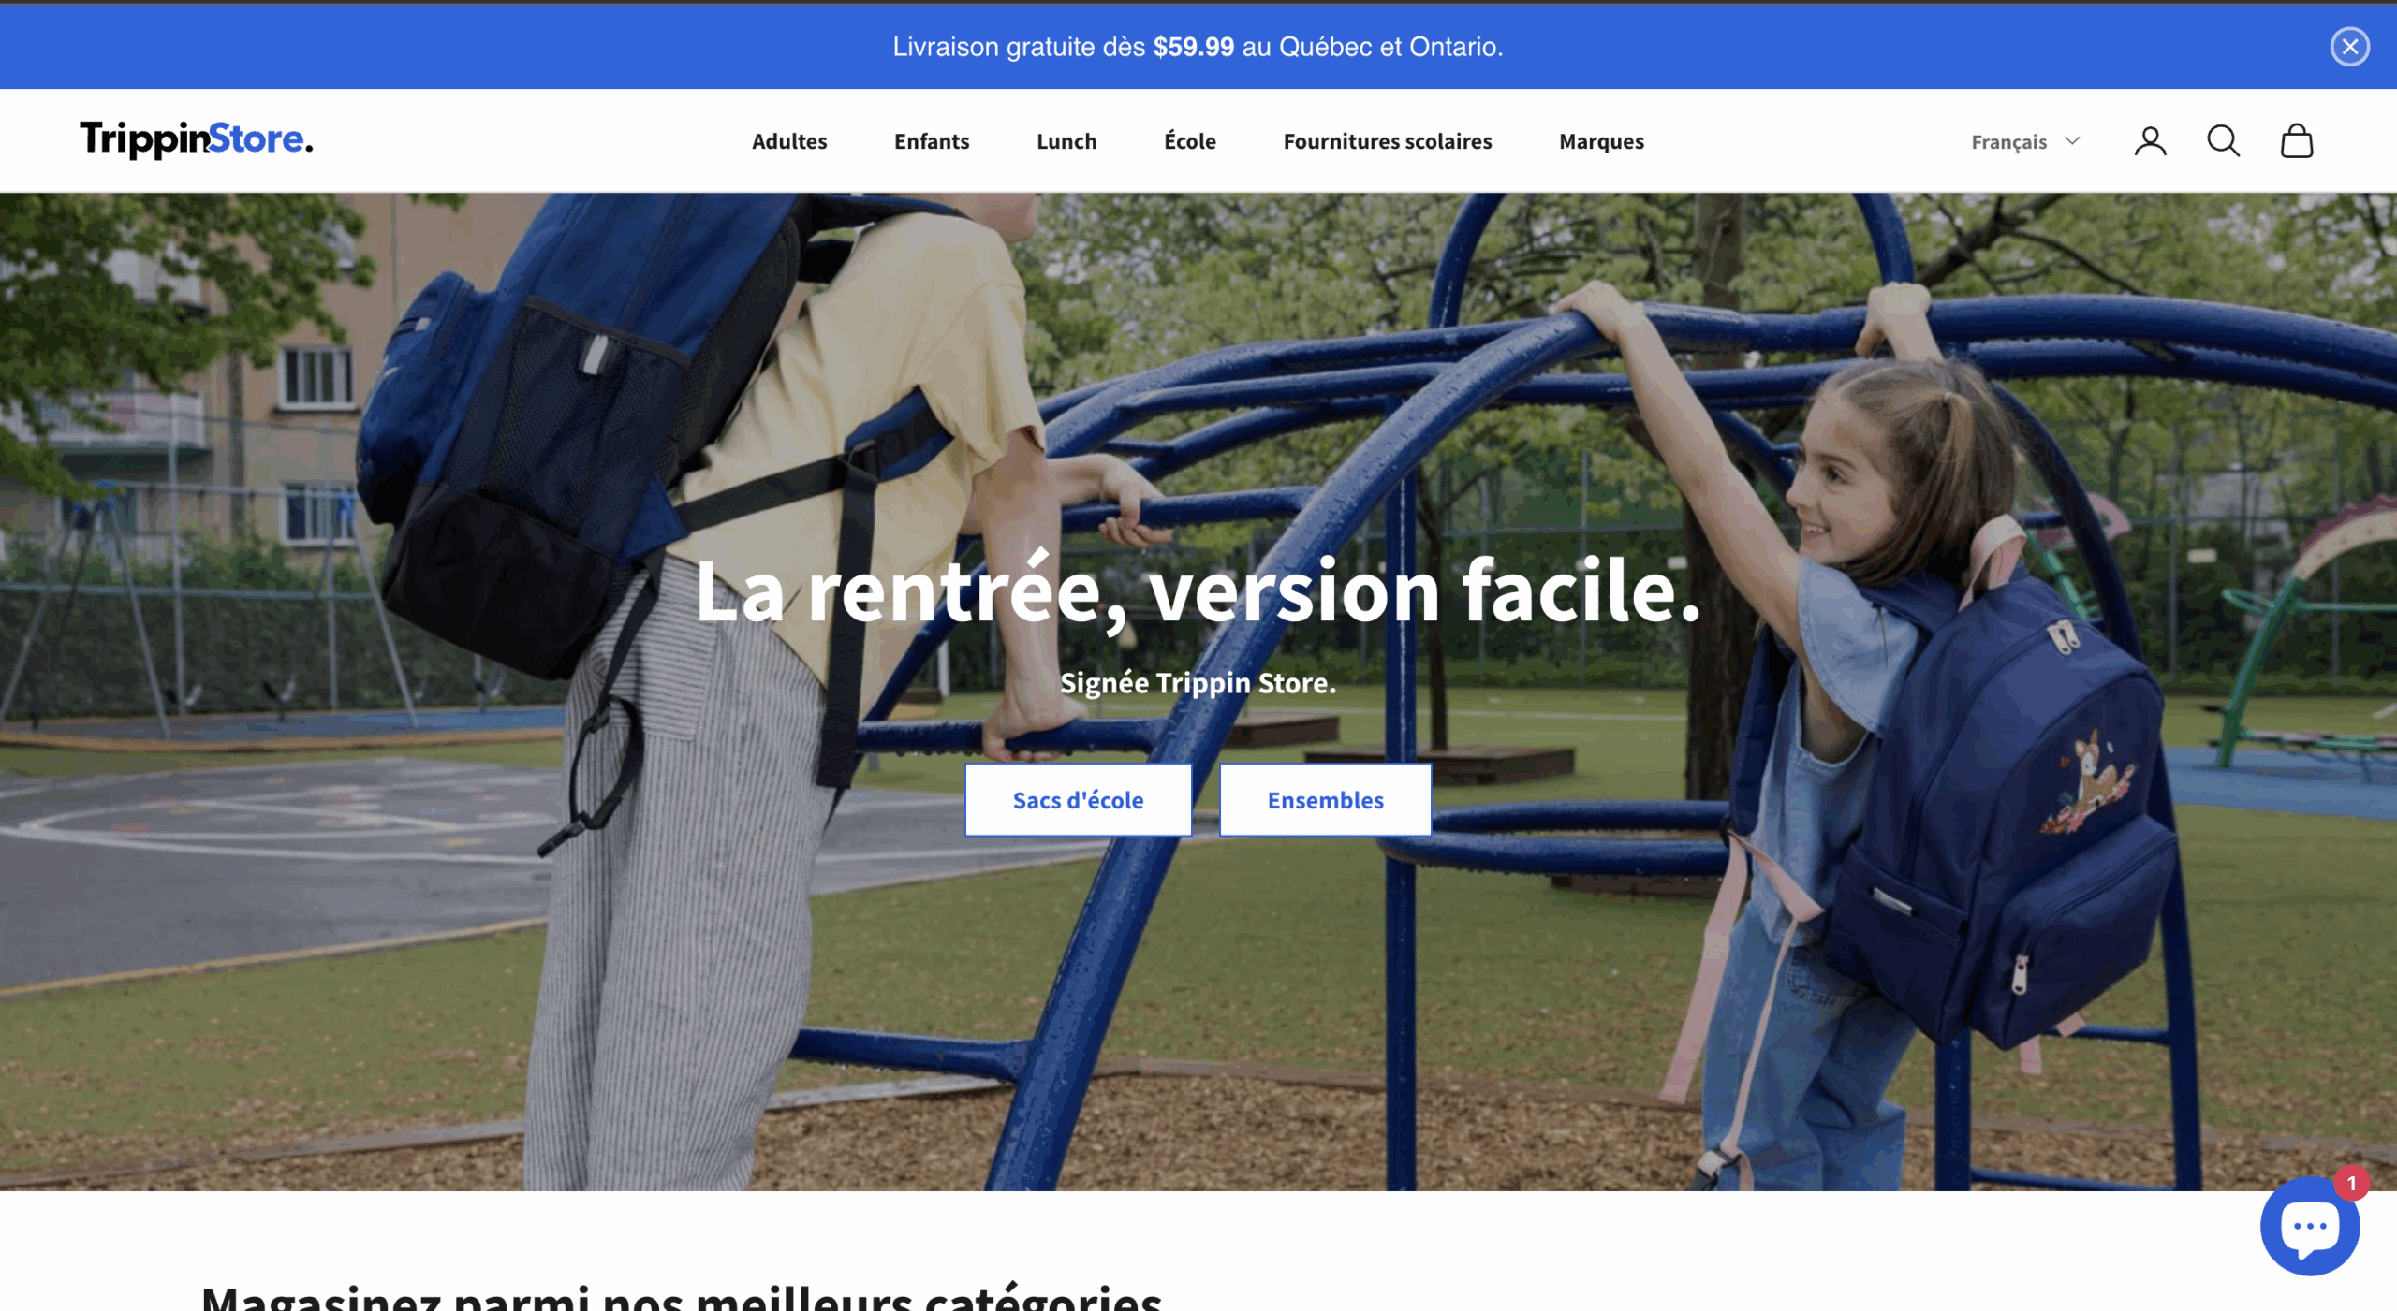Click the Magasinez parmi nos meilleurs catégories heading
The width and height of the screenshot is (2397, 1311).
(682, 1297)
